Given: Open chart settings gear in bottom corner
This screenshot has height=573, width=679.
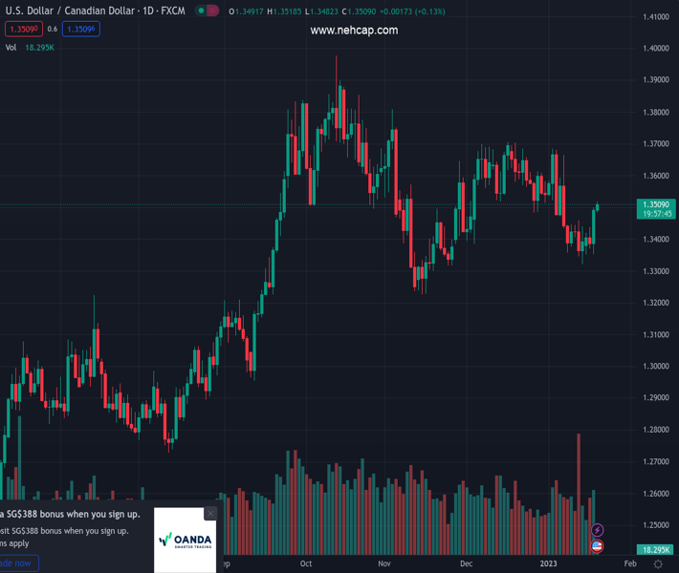Looking at the screenshot, I should pos(658,564).
